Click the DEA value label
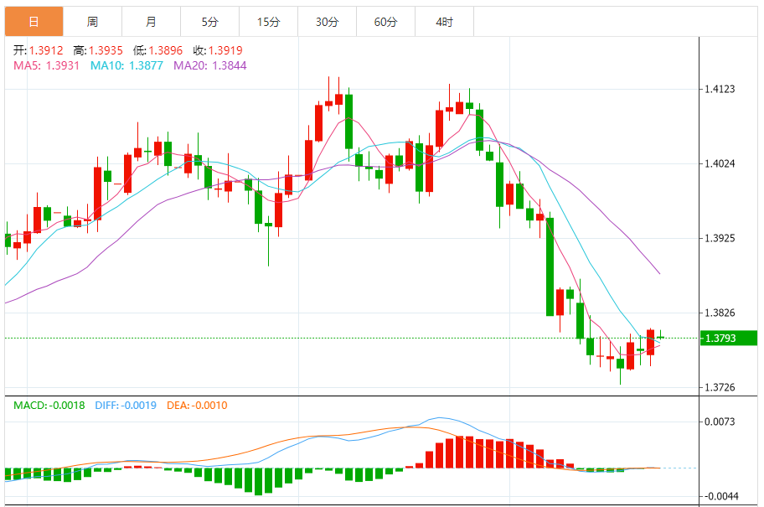Image resolution: width=764 pixels, height=507 pixels. coord(198,406)
